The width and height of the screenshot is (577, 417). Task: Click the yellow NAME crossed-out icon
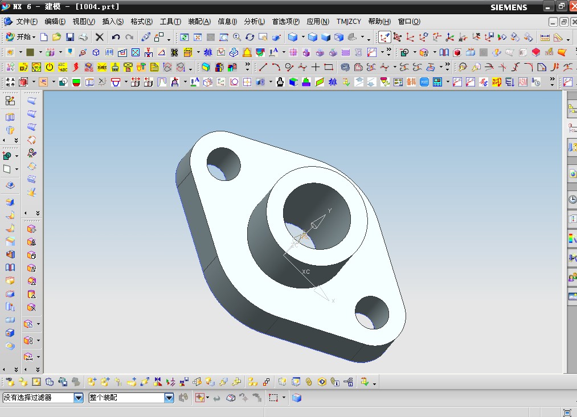coord(102,67)
